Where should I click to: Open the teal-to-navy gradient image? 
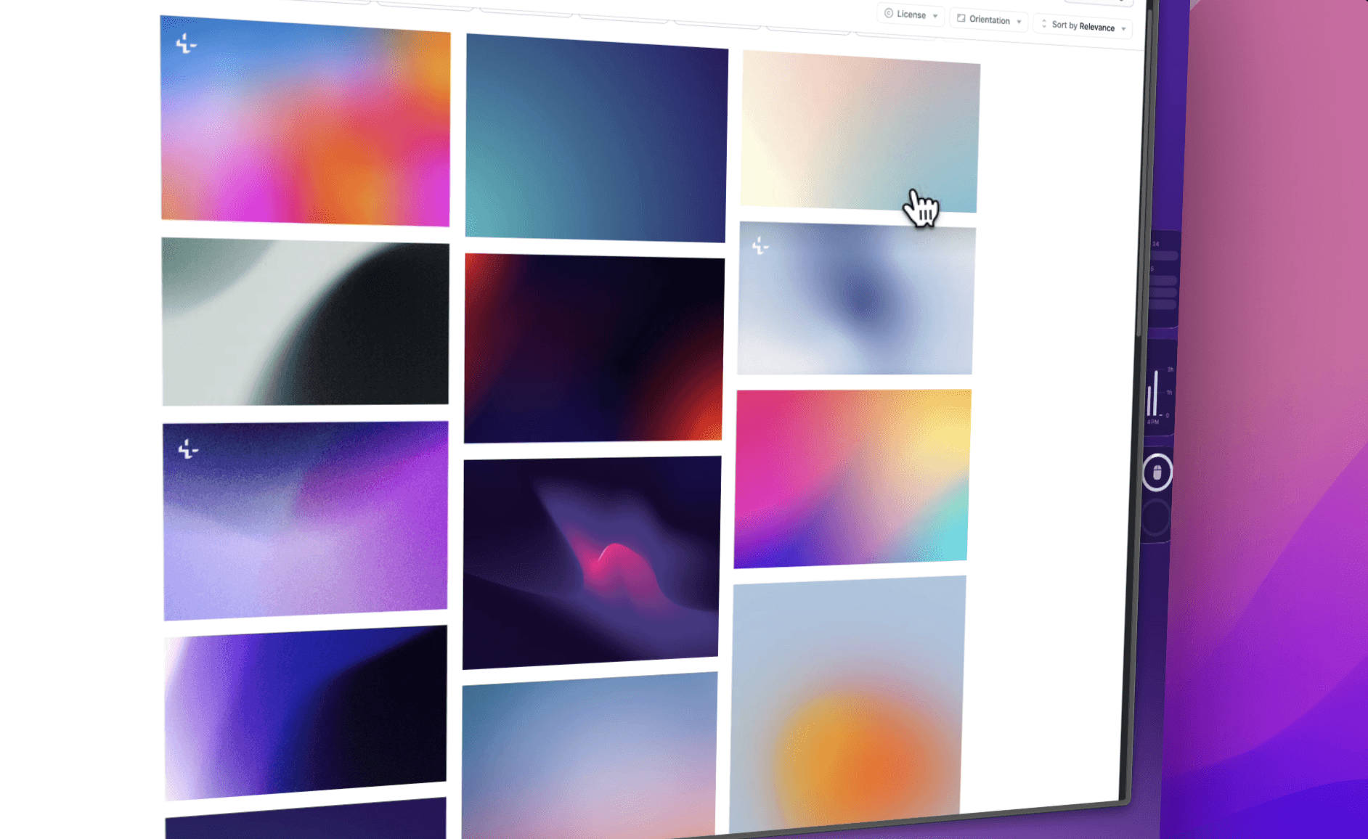click(595, 138)
